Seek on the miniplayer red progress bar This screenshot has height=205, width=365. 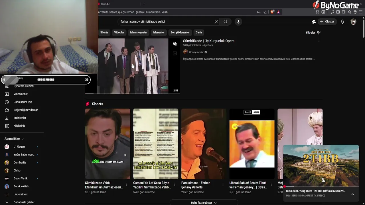coord(321,186)
